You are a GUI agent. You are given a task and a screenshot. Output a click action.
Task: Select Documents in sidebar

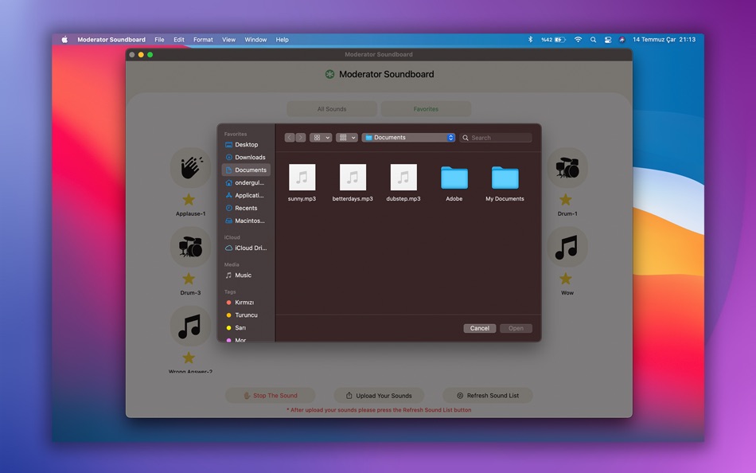coord(246,170)
